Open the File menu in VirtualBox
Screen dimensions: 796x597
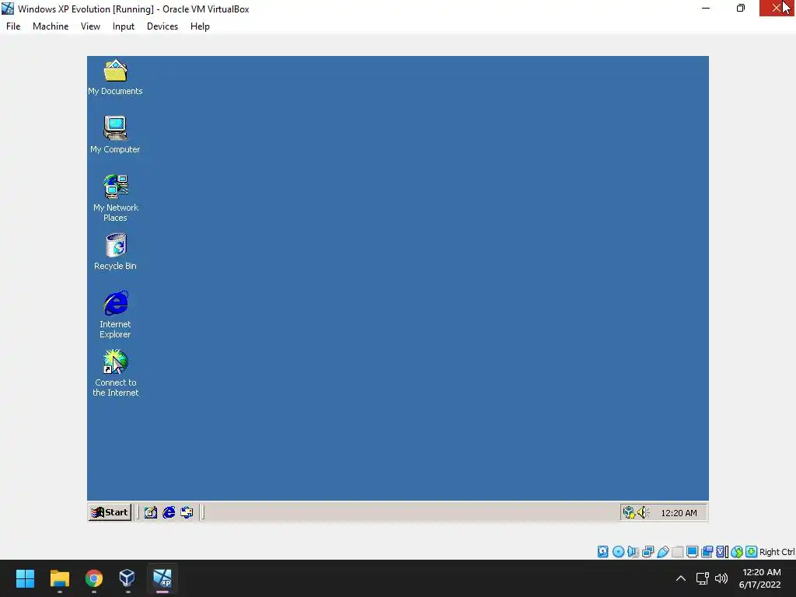pyautogui.click(x=13, y=26)
